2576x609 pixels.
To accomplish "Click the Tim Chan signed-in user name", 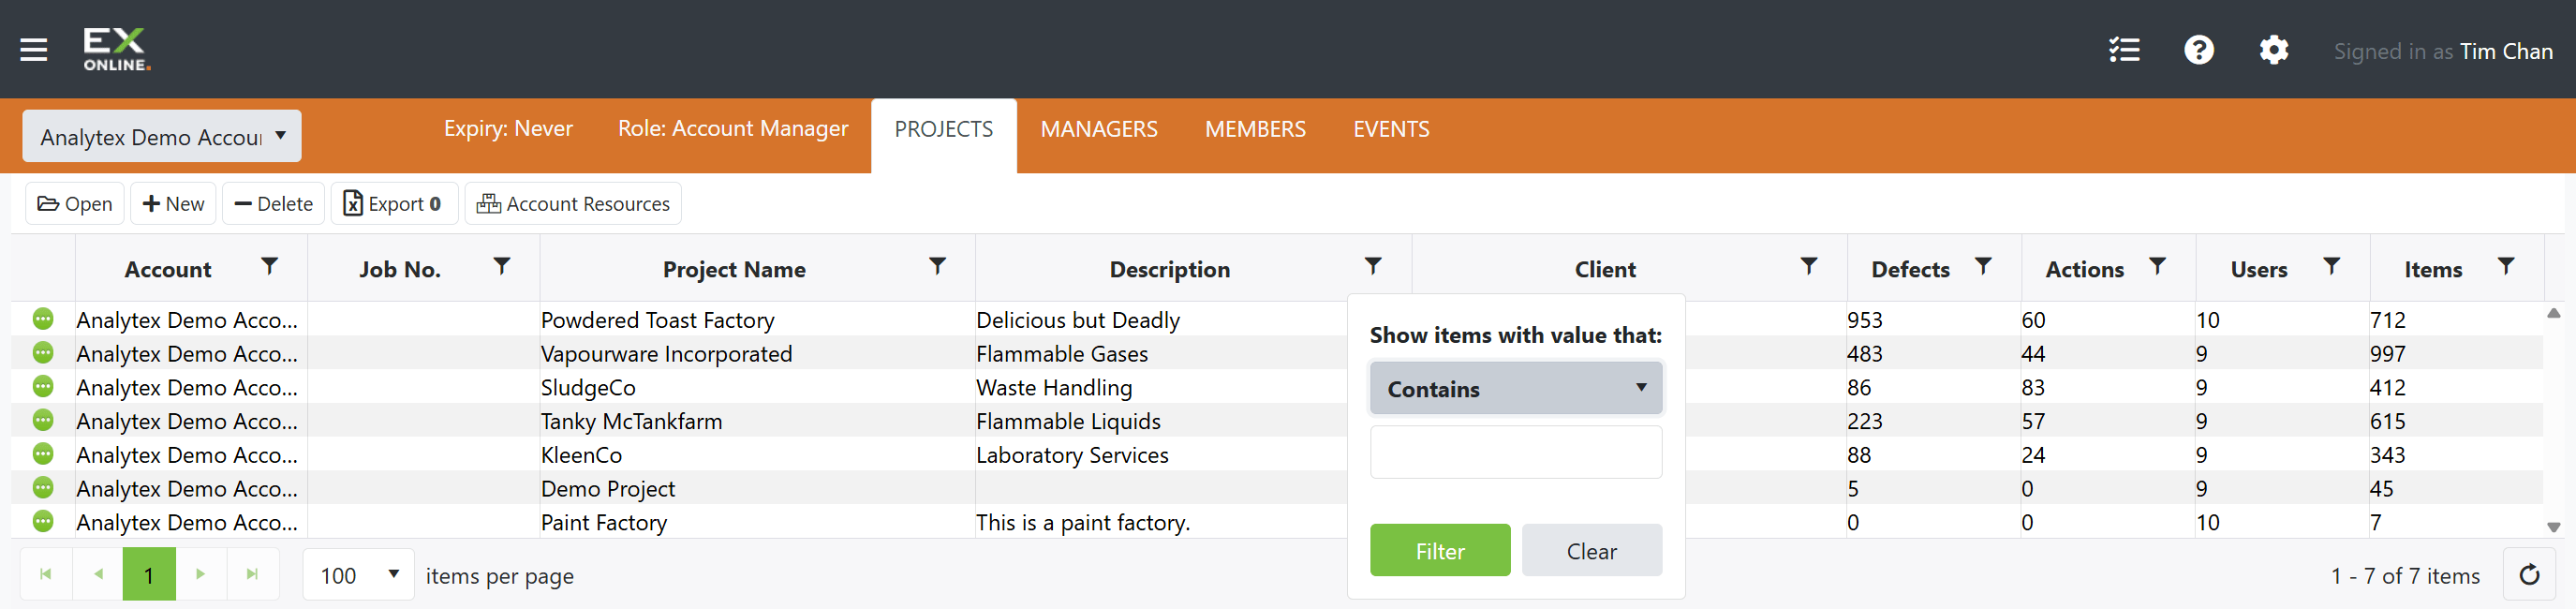I will [x=2506, y=51].
